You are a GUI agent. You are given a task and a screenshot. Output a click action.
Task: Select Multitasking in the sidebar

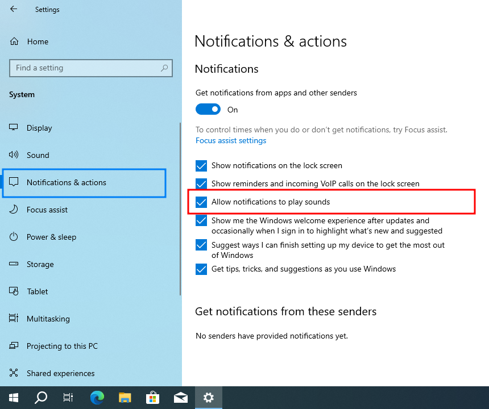point(48,319)
